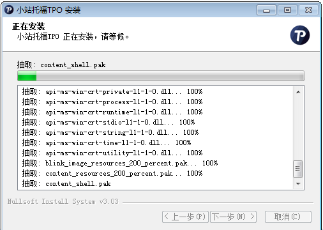Click the Nullsoft Install System v3.03 label
The image size is (323, 230).
pos(63,201)
